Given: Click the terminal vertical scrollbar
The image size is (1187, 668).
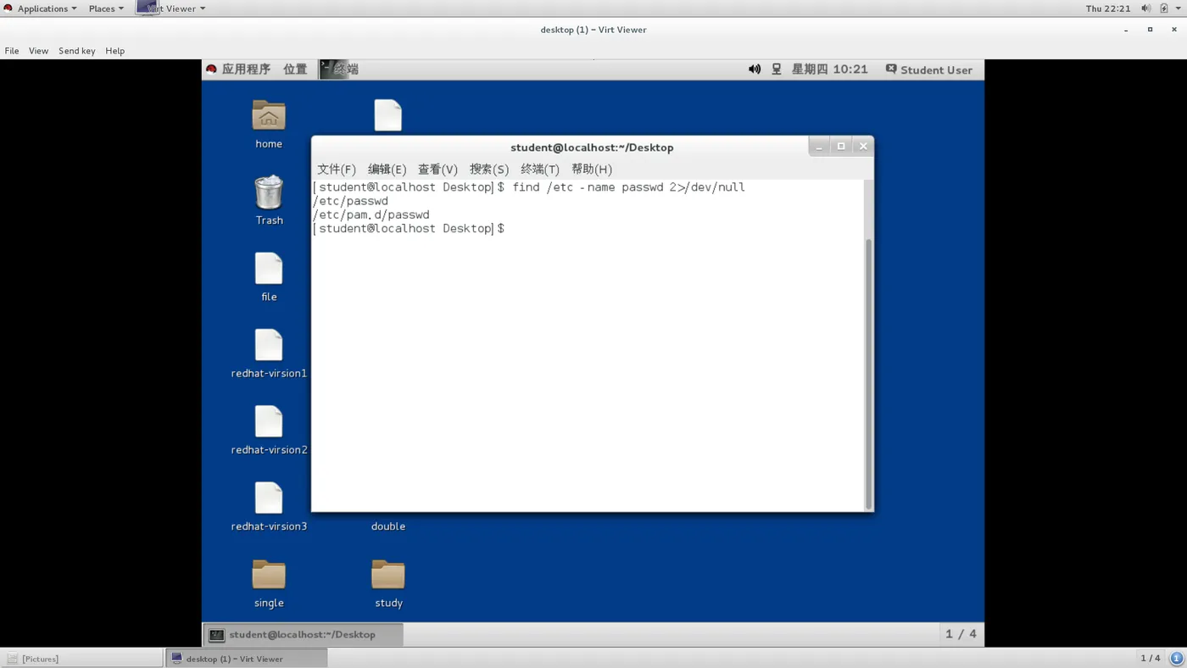Looking at the screenshot, I should click(868, 373).
